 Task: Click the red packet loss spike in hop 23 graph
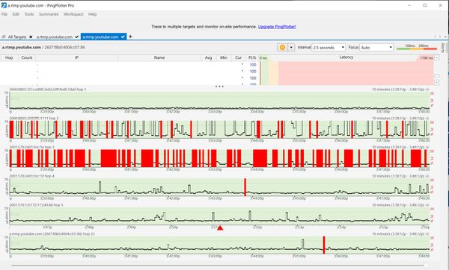pos(324,245)
